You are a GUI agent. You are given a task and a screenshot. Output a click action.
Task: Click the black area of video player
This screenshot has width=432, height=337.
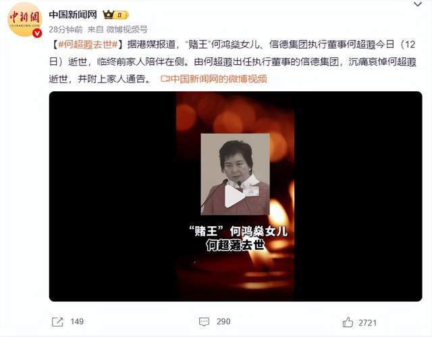pyautogui.click(x=113, y=197)
